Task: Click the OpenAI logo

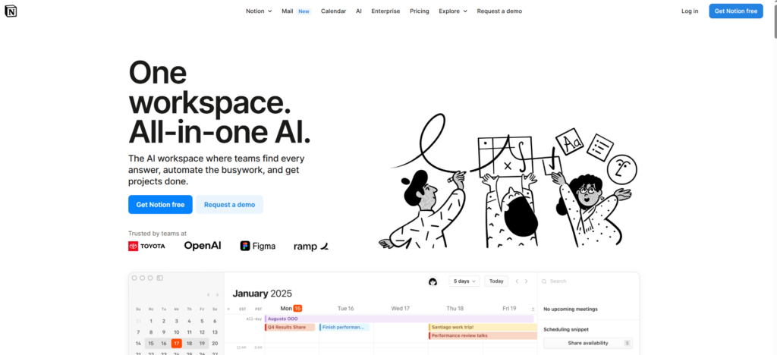Action: tap(203, 246)
